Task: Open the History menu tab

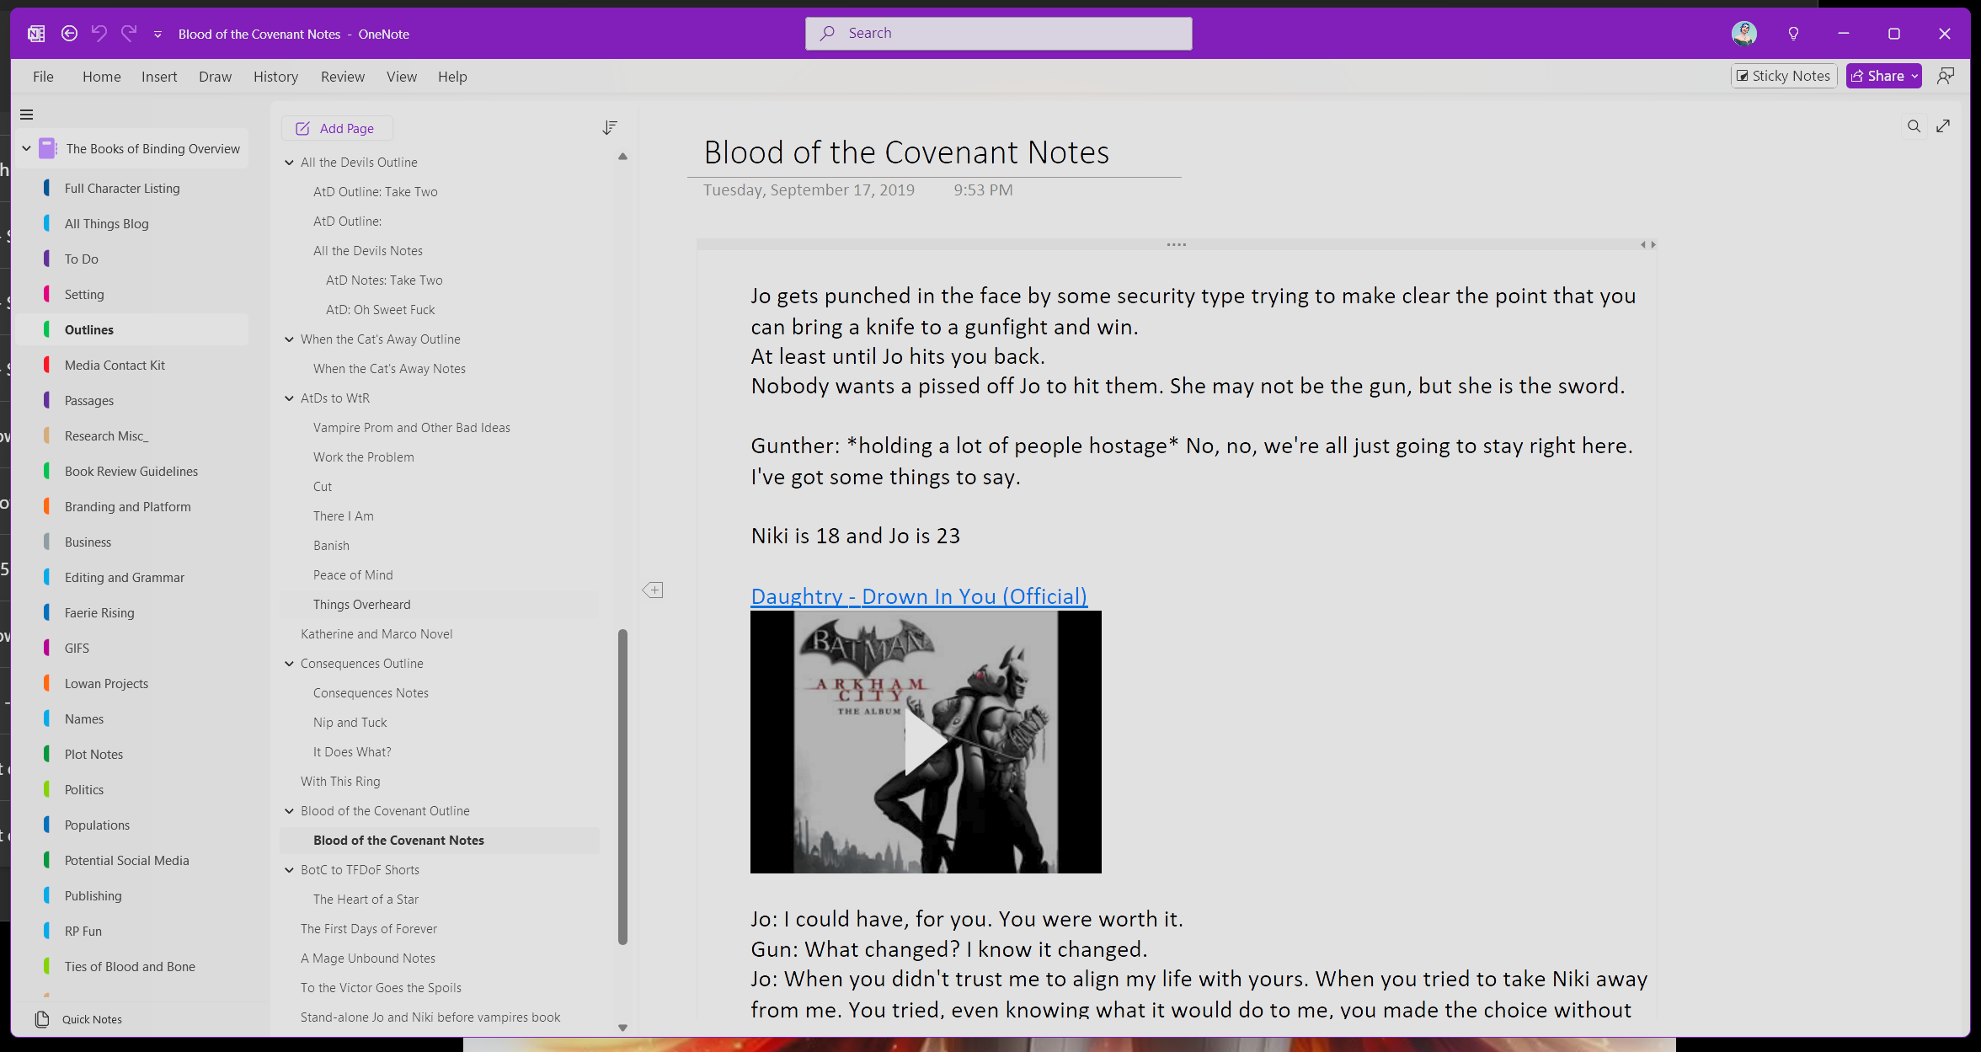Action: tap(275, 77)
